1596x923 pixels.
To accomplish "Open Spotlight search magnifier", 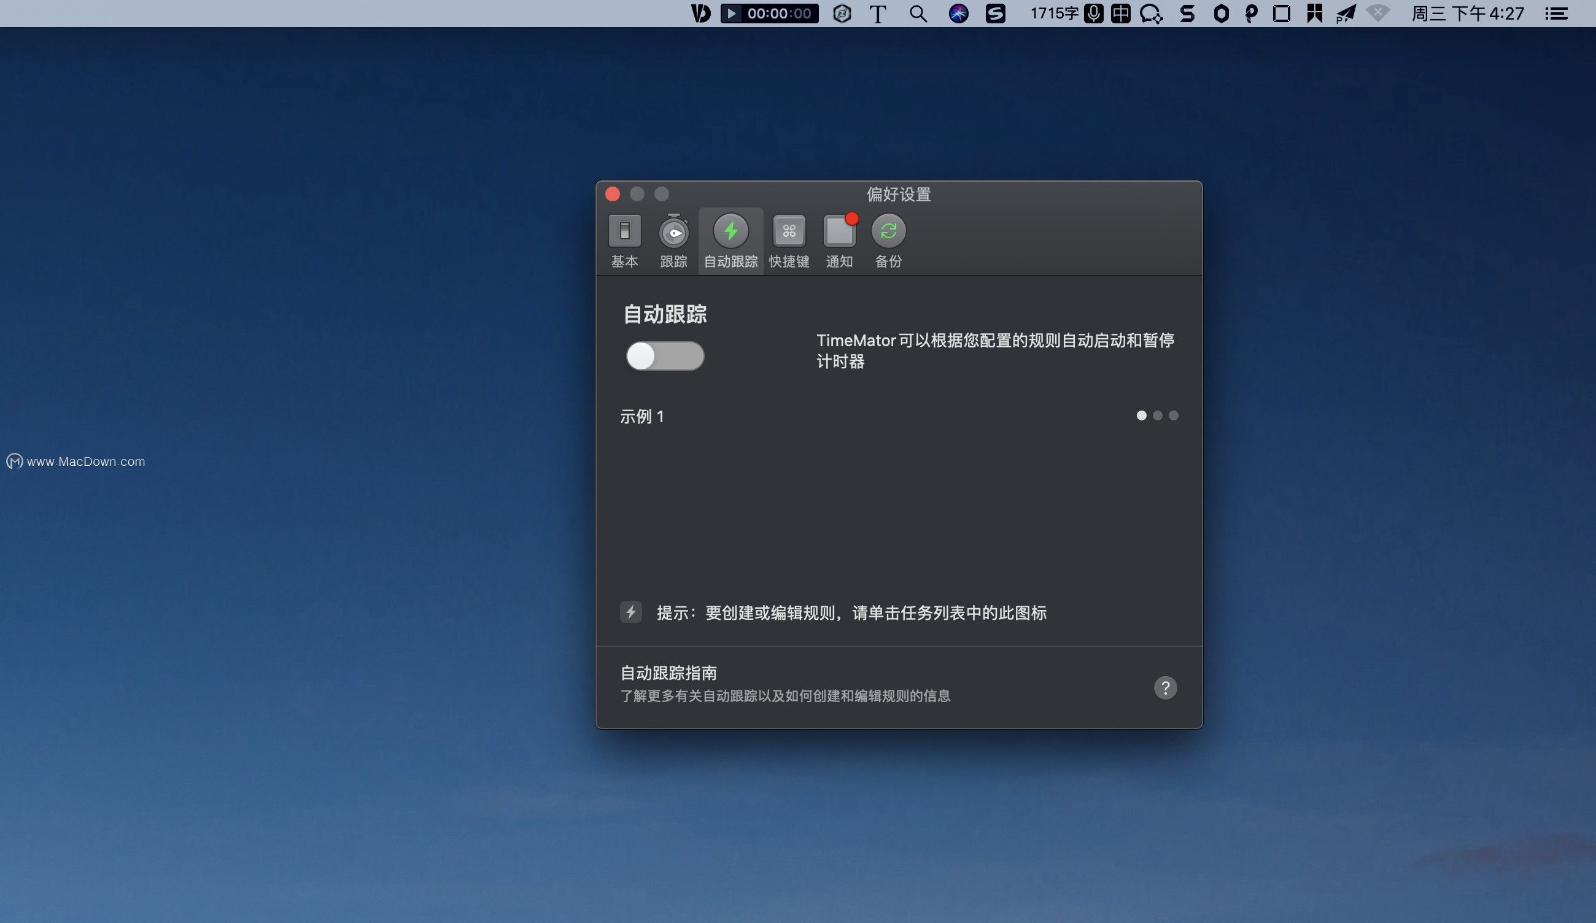I will pos(918,14).
